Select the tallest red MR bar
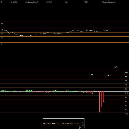Image resolution: width=129 pixels, height=129 pixels. click(100, 102)
